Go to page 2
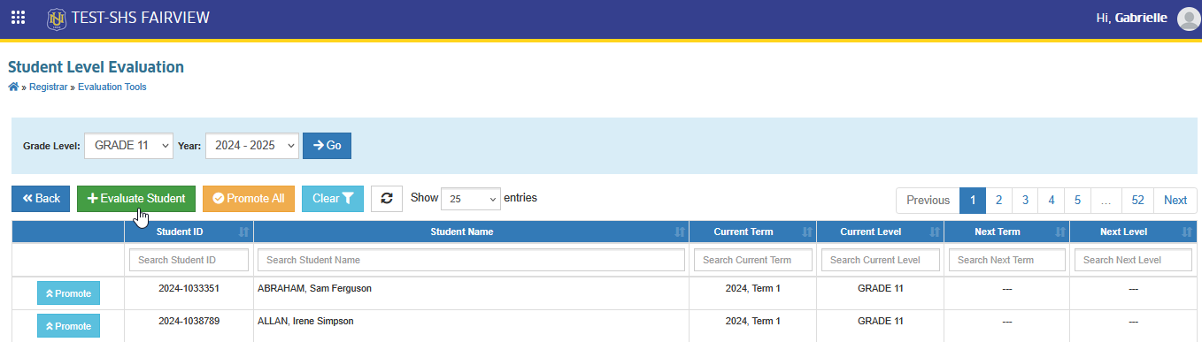1202x342 pixels. click(x=998, y=201)
